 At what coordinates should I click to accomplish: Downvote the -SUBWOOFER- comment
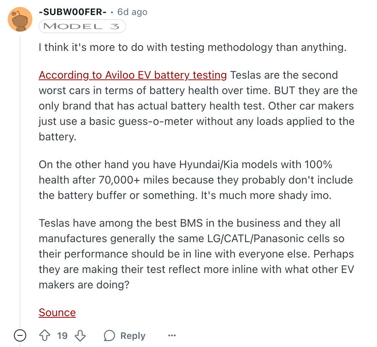tap(80, 336)
